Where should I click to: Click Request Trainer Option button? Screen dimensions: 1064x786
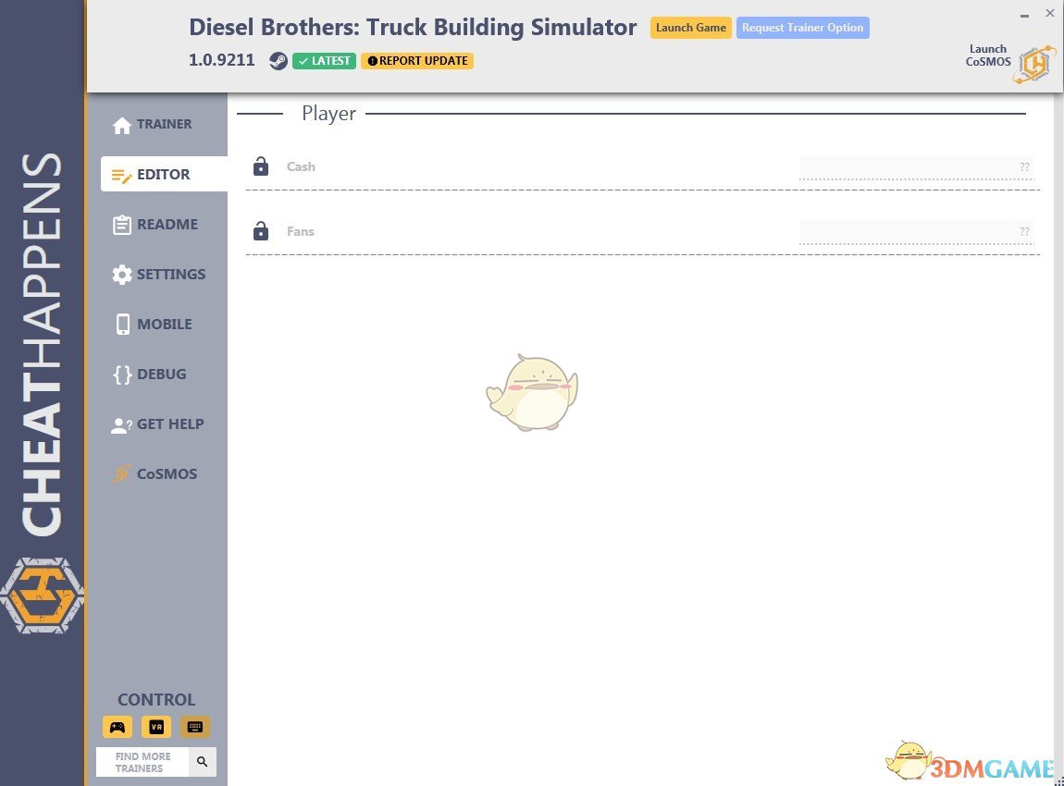(x=802, y=28)
